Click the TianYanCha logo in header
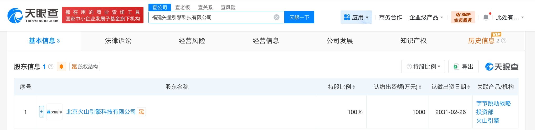Screen dimensions: 535x130 [x=33, y=15]
